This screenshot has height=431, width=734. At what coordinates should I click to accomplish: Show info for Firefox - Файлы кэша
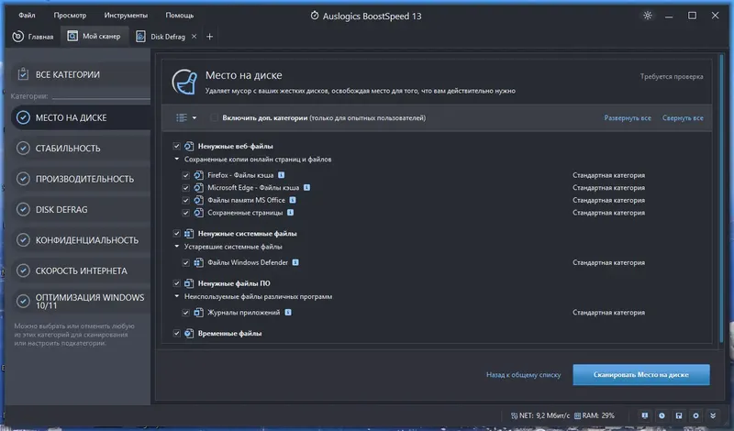point(281,174)
